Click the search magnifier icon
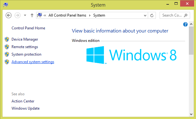The width and height of the screenshot is (196, 119). [x=186, y=15]
